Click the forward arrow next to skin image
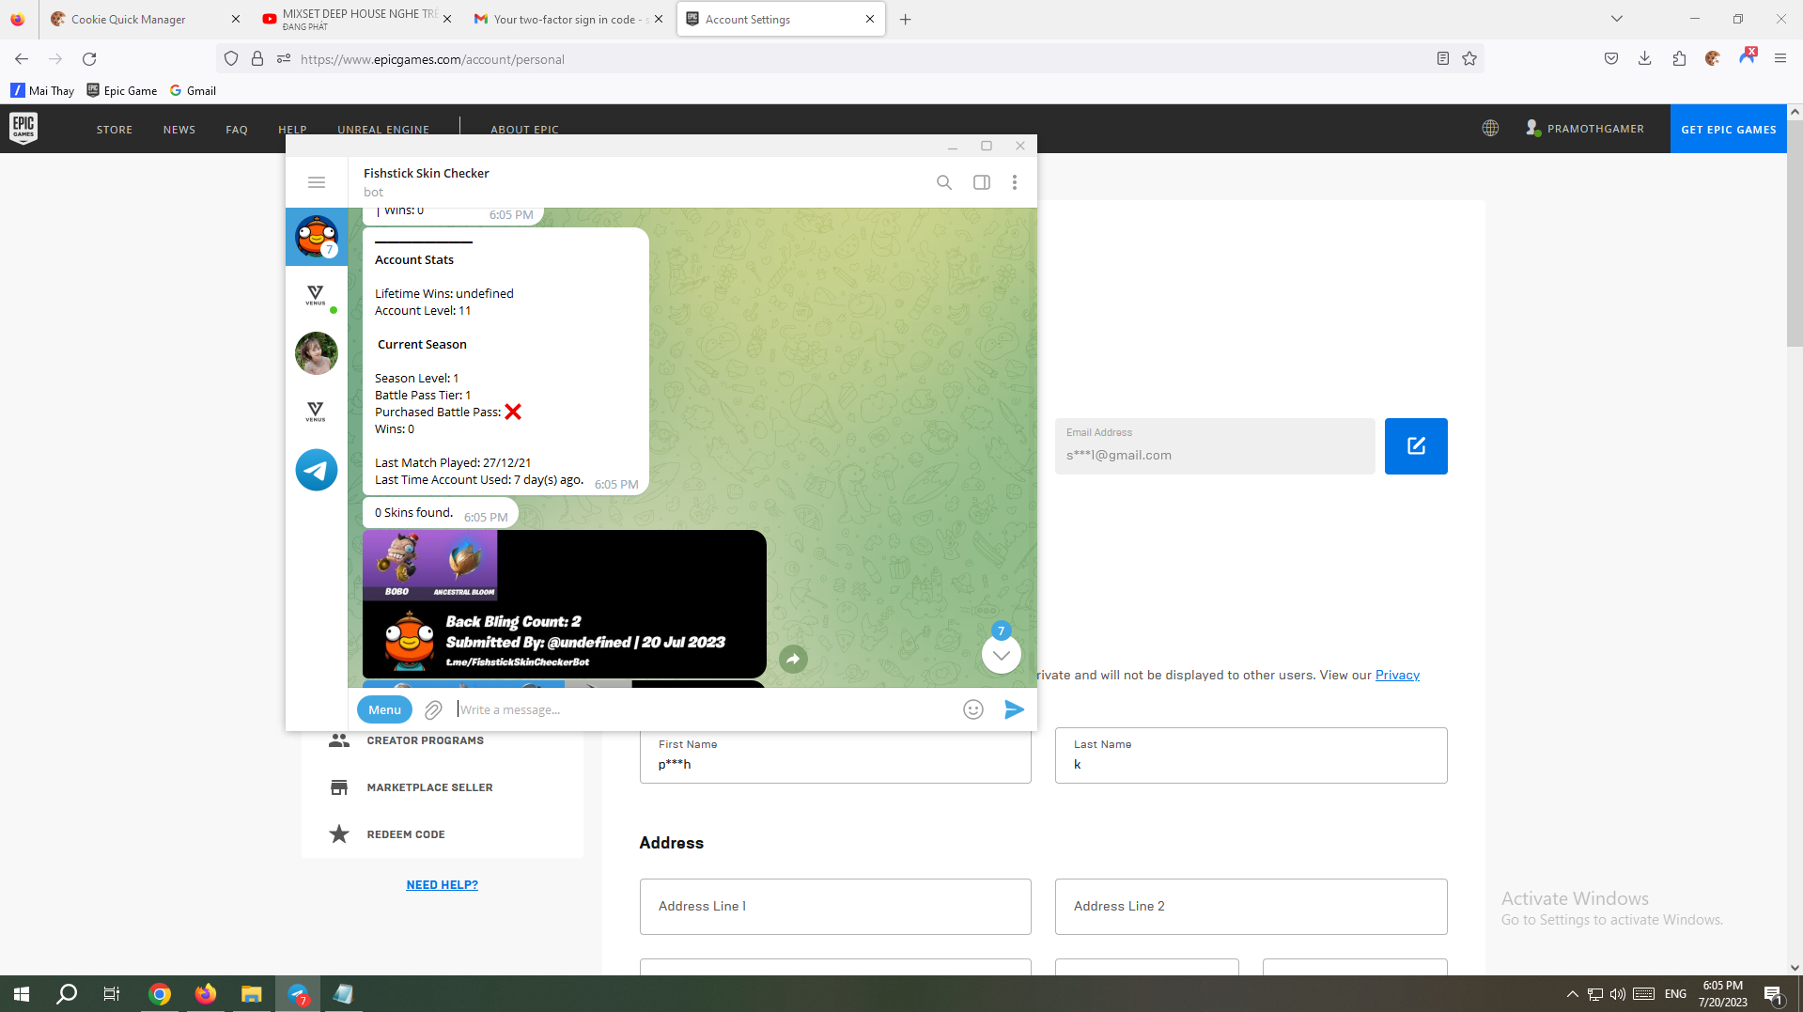Viewport: 1803px width, 1012px height. pos(793,660)
